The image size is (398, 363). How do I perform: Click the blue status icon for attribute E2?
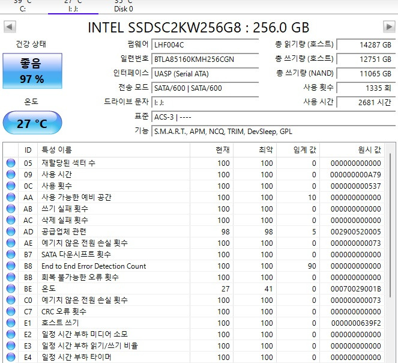point(11,335)
